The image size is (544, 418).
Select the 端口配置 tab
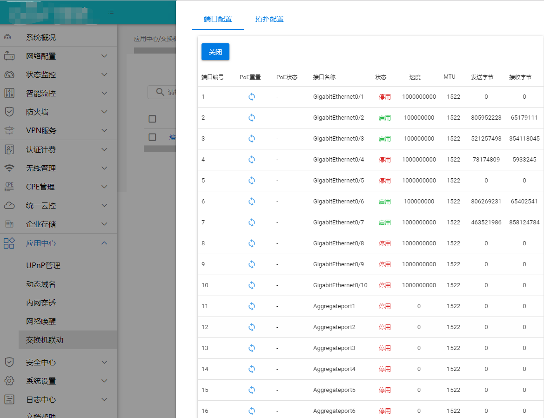(218, 19)
